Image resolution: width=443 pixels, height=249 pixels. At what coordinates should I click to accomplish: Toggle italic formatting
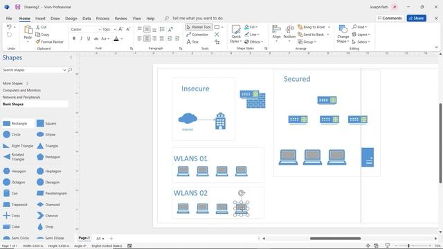(x=82, y=39)
